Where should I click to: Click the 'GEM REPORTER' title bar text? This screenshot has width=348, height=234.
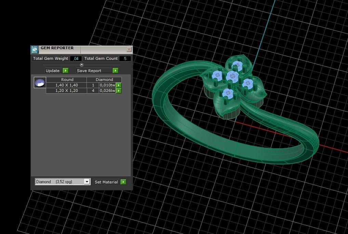pyautogui.click(x=57, y=48)
